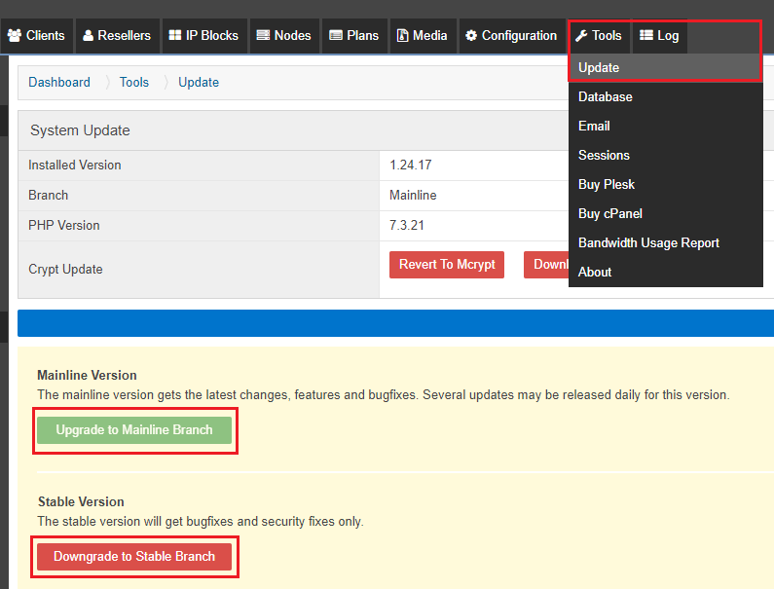Click the Media file icon
This screenshot has height=589, width=774.
403,36
